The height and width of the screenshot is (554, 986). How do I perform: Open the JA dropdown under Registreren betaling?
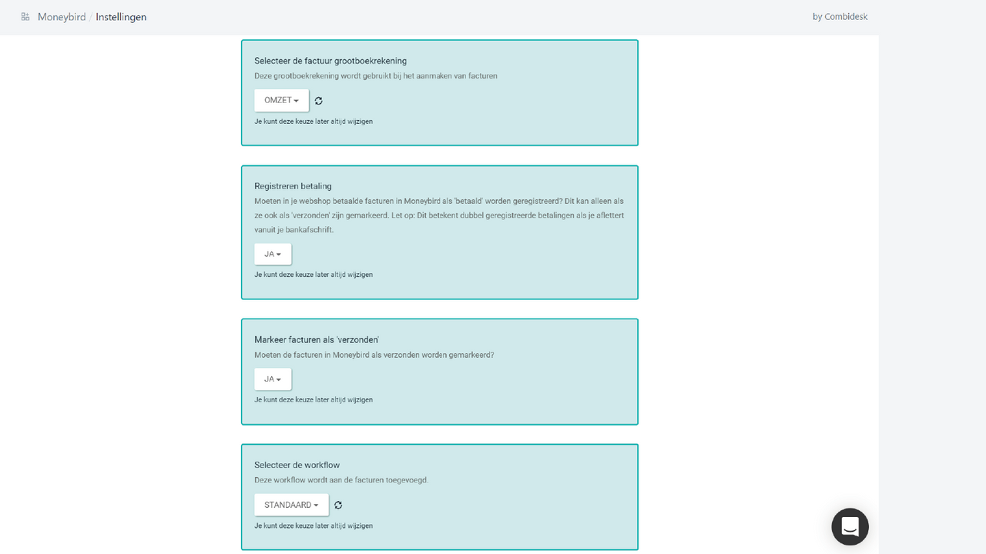pyautogui.click(x=273, y=254)
